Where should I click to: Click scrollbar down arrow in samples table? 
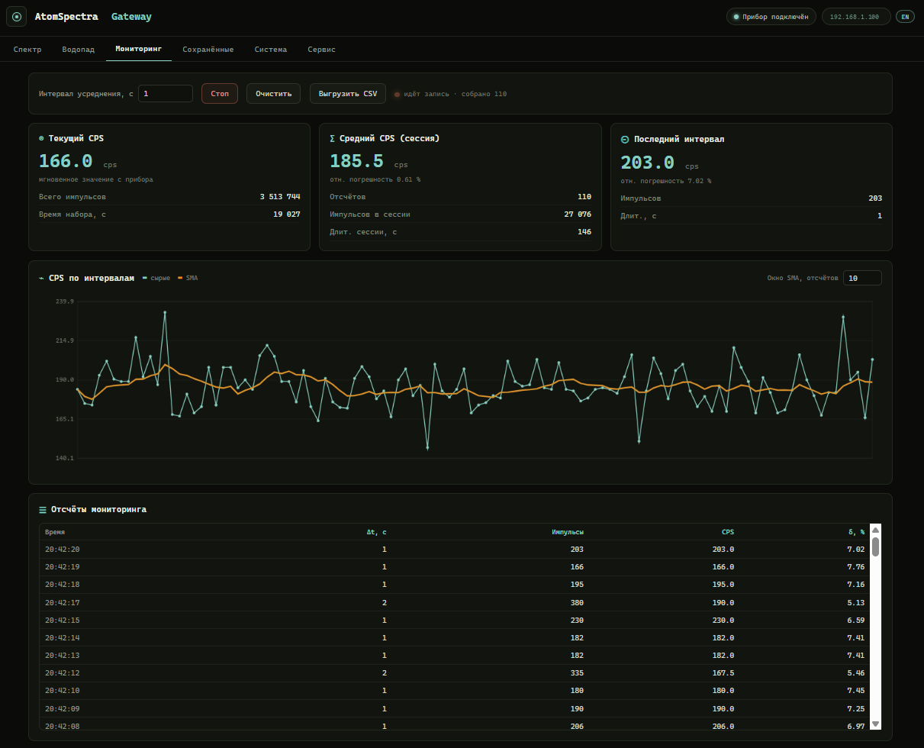[875, 724]
